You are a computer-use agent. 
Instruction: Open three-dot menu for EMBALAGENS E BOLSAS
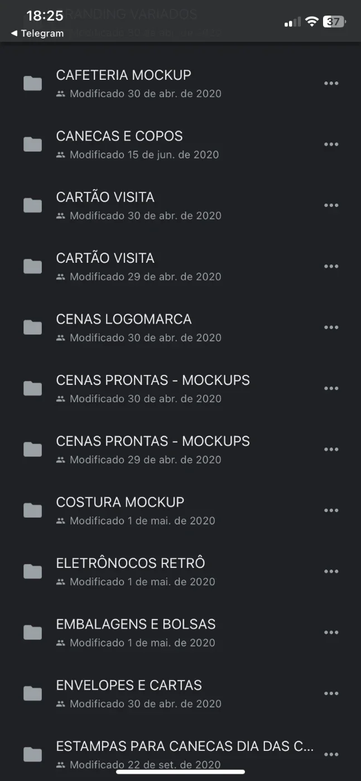pyautogui.click(x=331, y=633)
